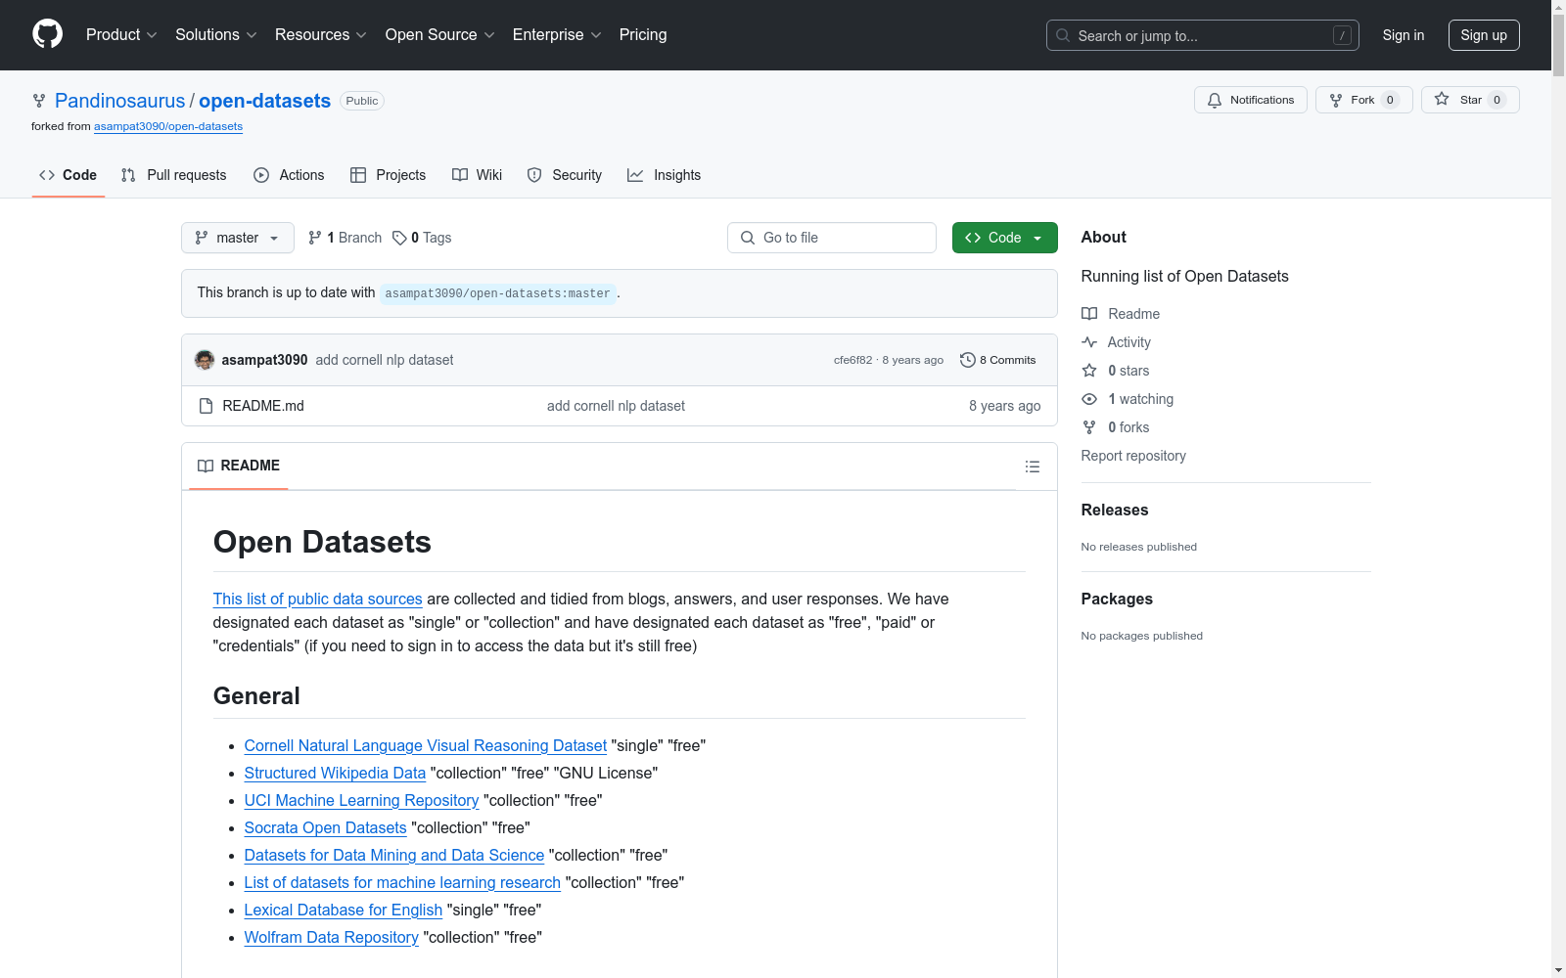
Task: Open the Product dropdown menu
Action: coord(121,35)
